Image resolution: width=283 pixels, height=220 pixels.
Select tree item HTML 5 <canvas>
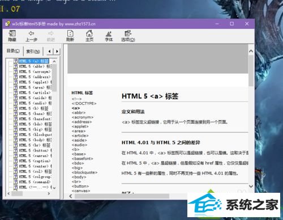pos(35,156)
